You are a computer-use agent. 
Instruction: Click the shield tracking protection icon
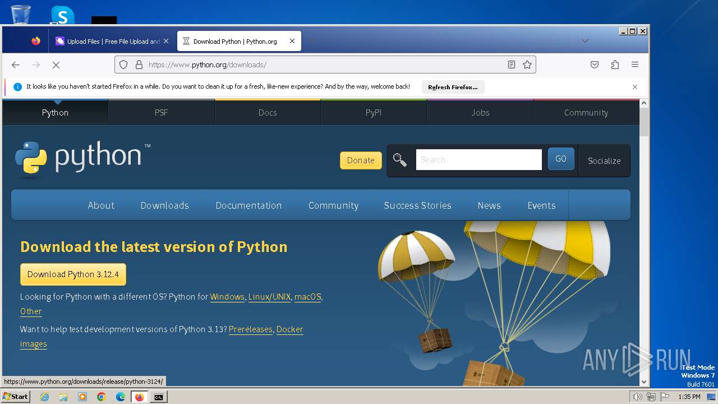[125, 65]
